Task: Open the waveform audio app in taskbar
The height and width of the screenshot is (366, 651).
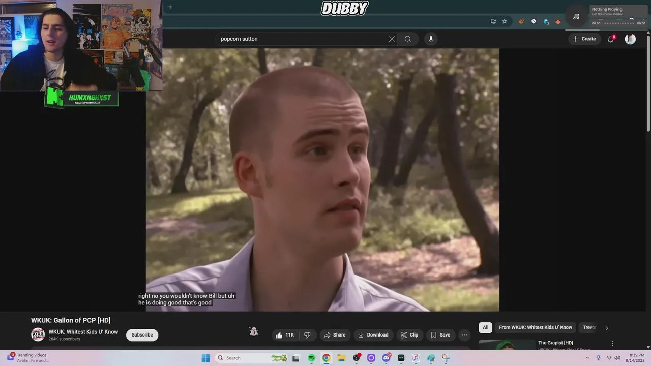Action: click(x=401, y=358)
